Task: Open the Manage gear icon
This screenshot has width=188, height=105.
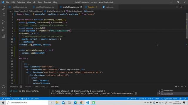Action: pyautogui.click(x=4, y=93)
